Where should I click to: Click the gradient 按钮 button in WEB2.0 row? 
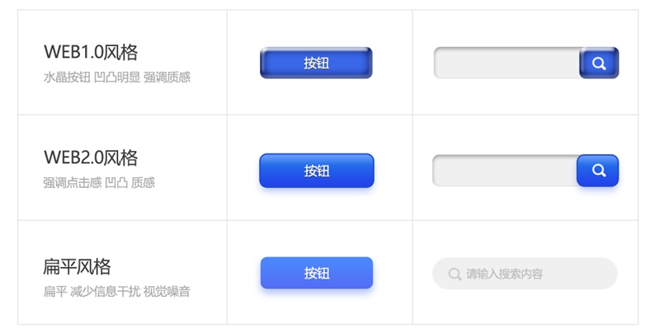pos(317,171)
